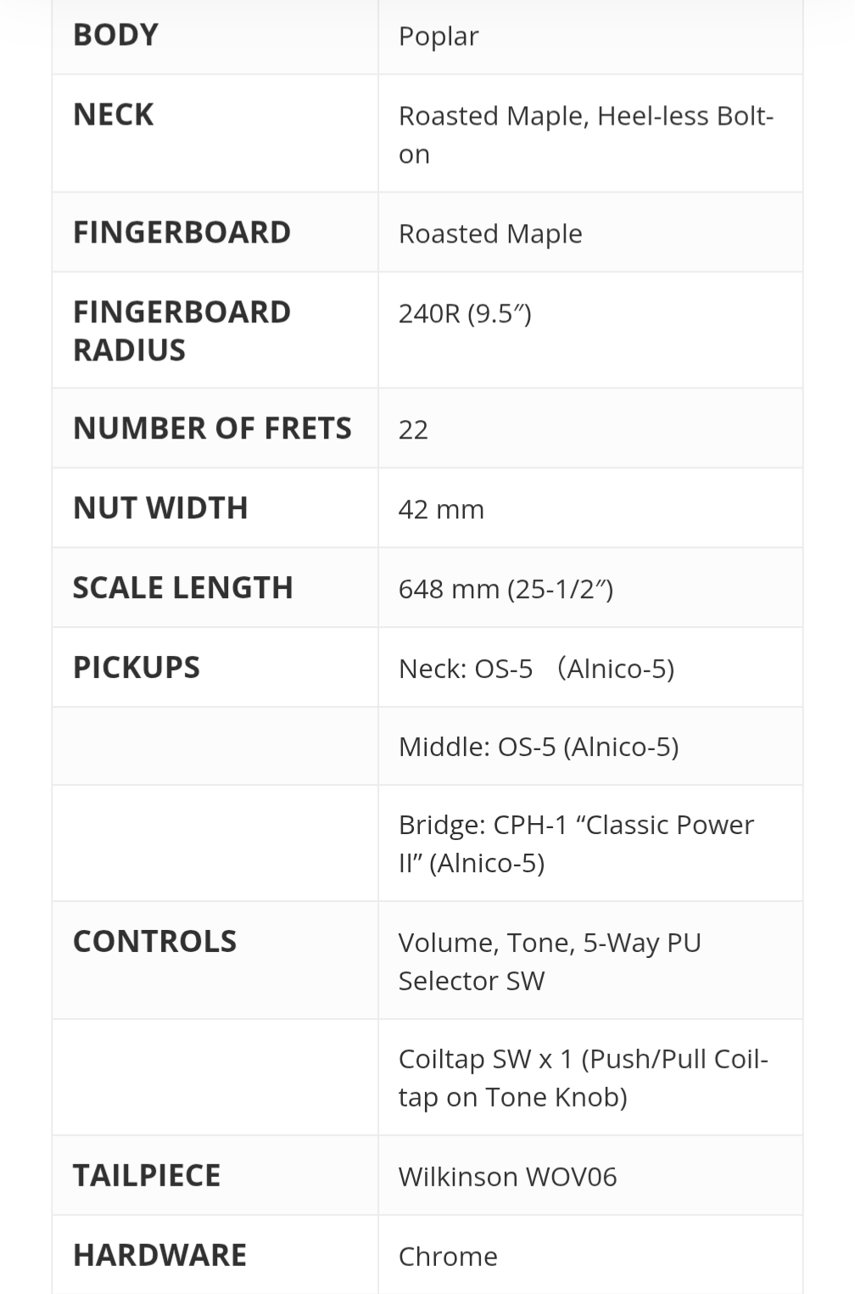Image resolution: width=855 pixels, height=1294 pixels.
Task: Click the BODY spec label
Action: [x=115, y=36]
